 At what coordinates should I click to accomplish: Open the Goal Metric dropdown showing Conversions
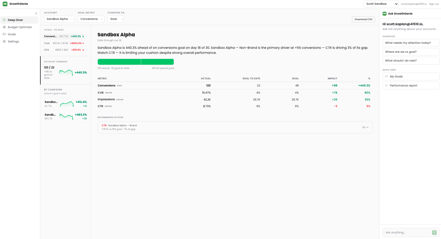(91, 19)
